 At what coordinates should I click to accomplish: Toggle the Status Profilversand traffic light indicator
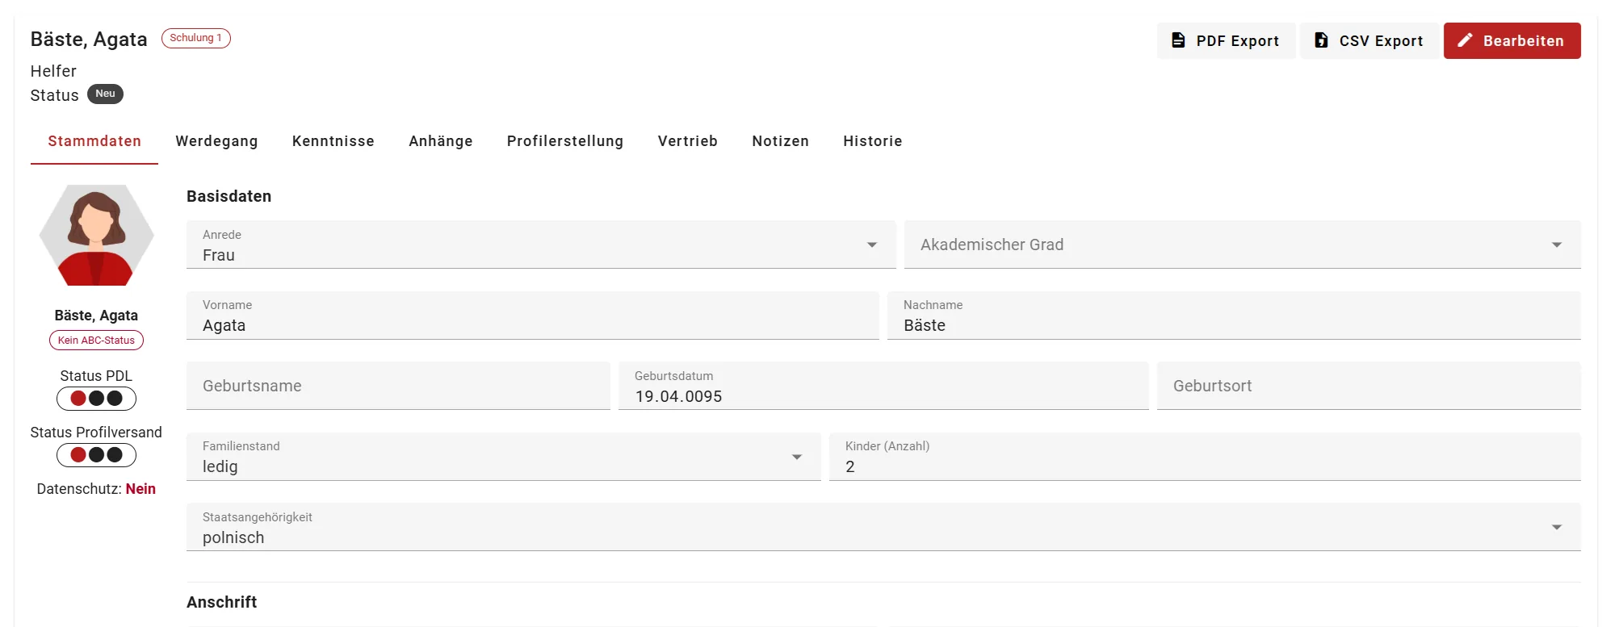(96, 455)
